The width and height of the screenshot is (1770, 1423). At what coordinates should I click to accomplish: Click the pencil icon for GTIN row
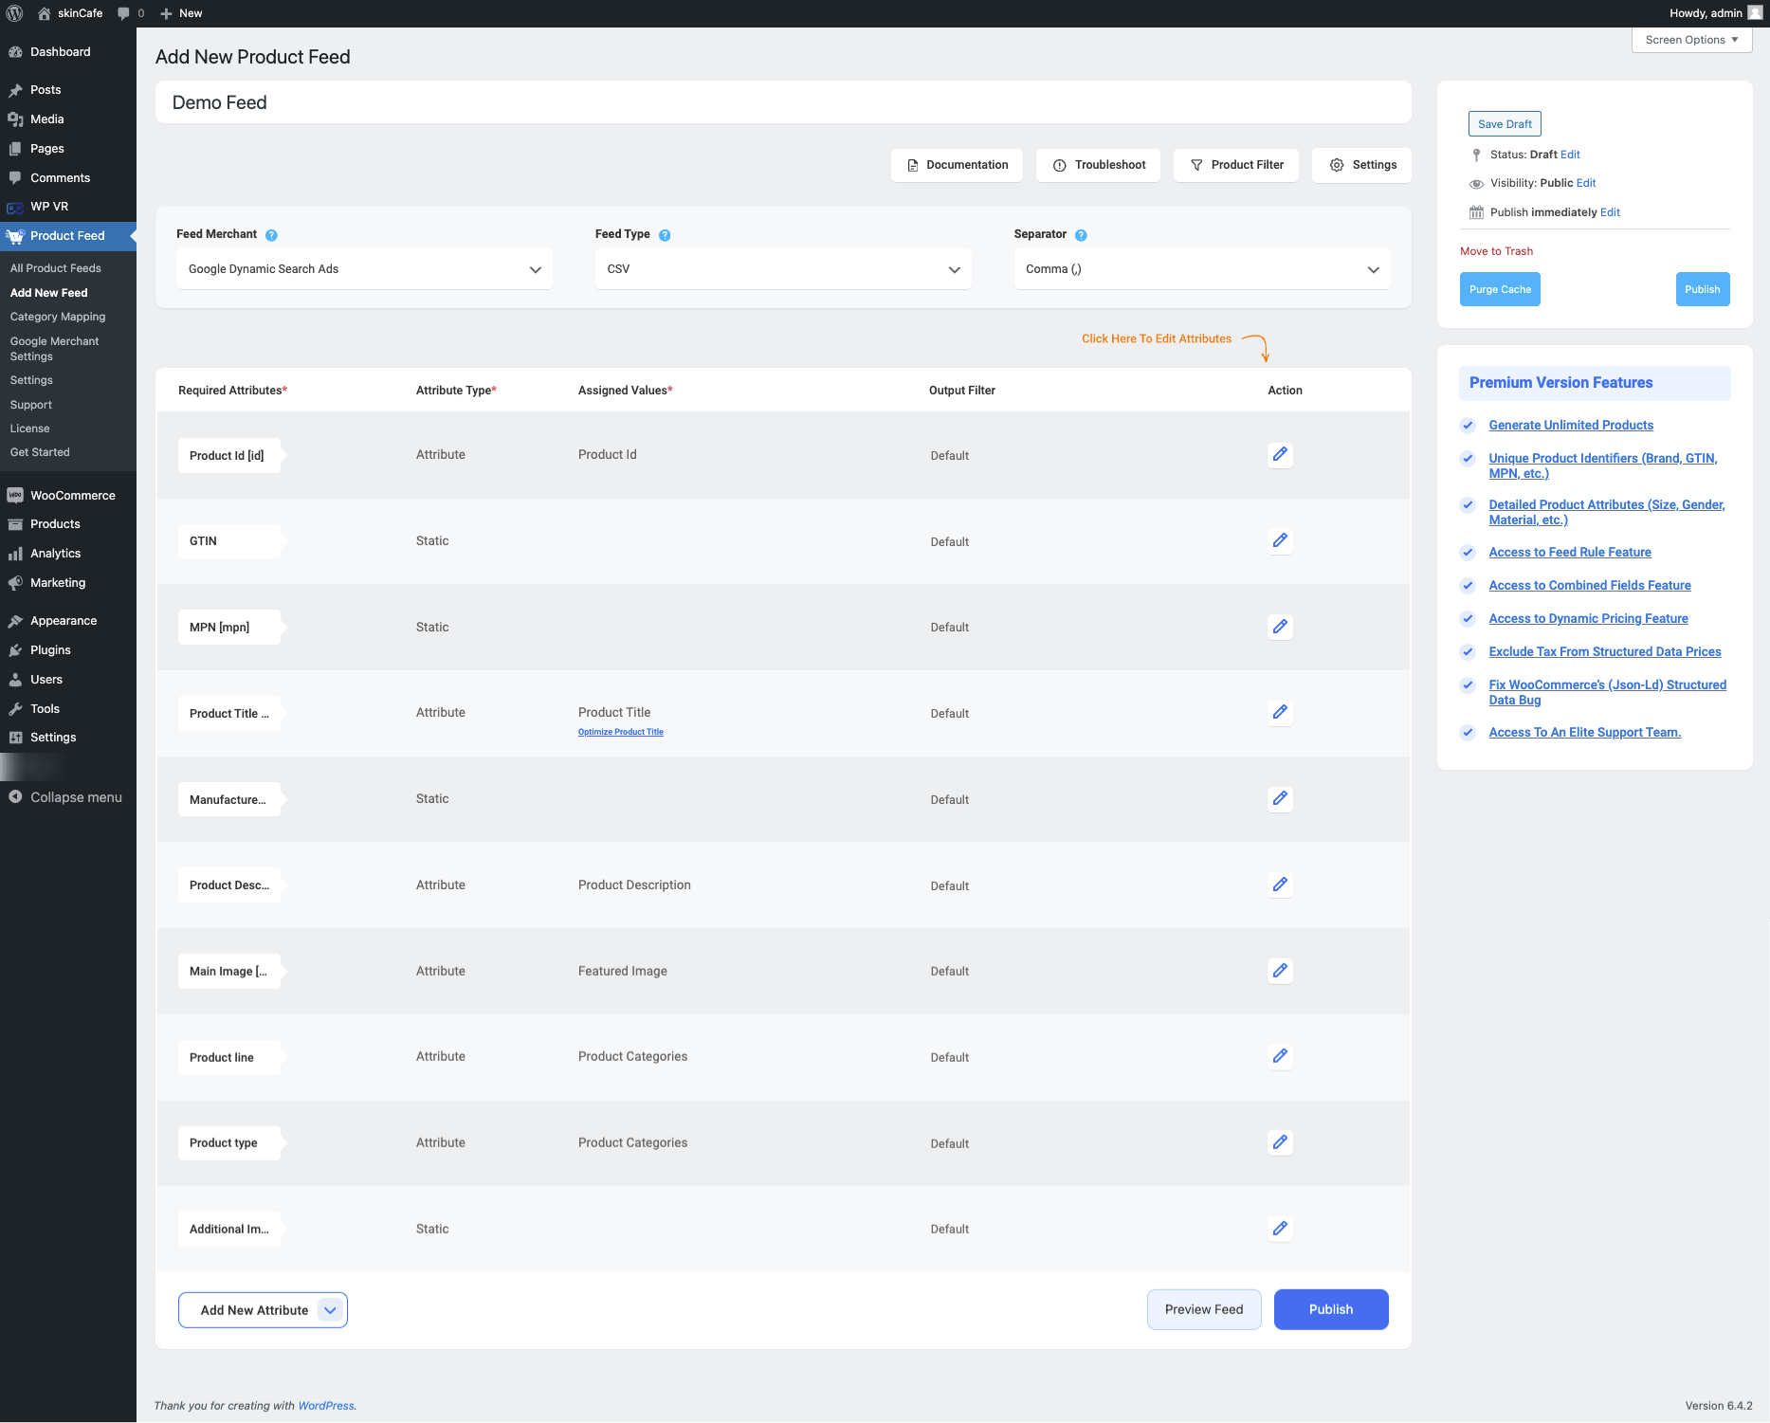click(x=1280, y=540)
